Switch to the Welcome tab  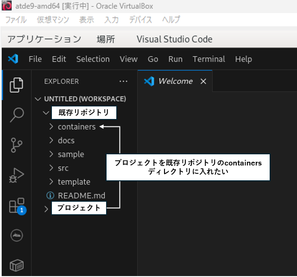point(175,81)
